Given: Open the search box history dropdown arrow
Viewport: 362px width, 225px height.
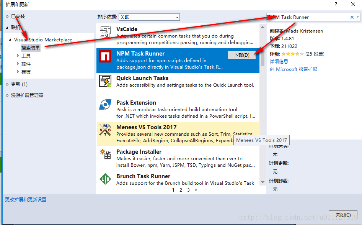Looking at the screenshot, I should (358, 17).
